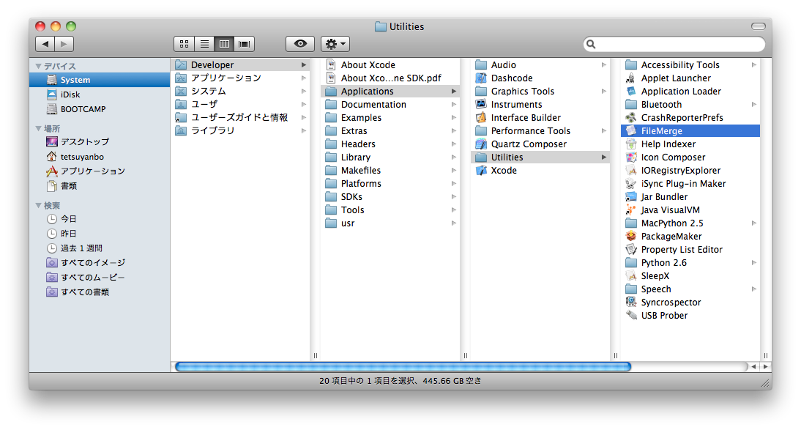
Task: Select the Platforms folder
Action: [390, 184]
